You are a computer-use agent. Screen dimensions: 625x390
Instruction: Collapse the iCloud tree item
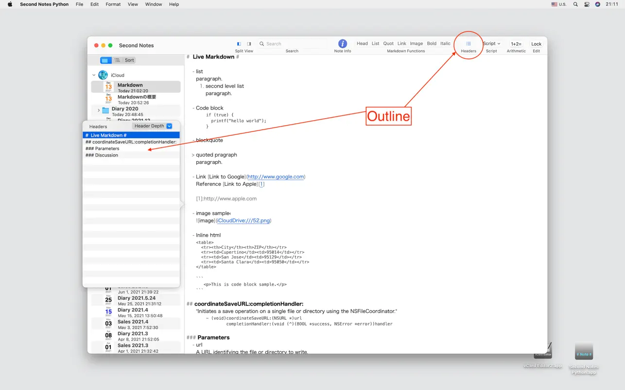[93, 75]
